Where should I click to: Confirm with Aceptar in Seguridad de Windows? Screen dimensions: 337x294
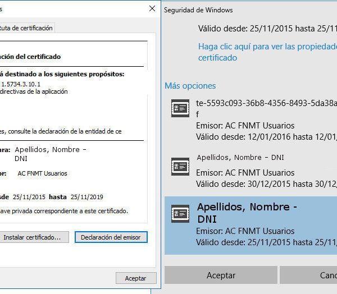coord(221,275)
